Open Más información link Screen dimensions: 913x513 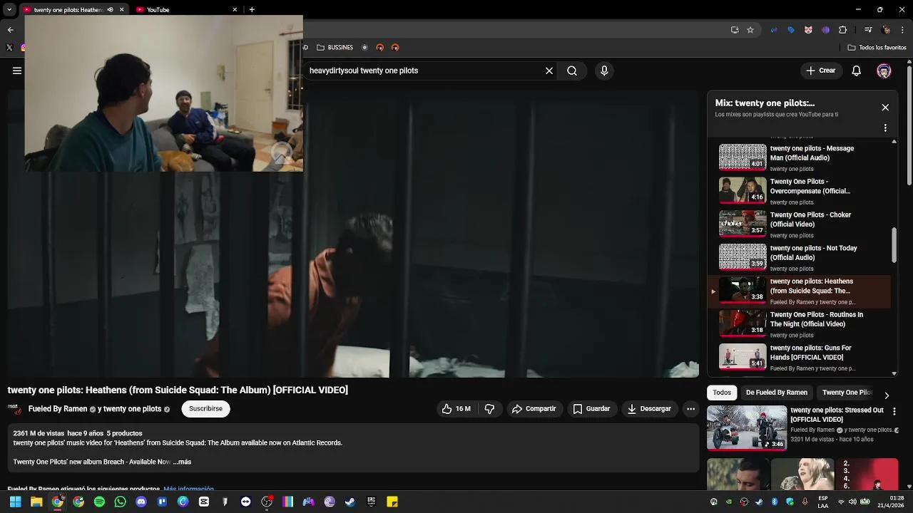(188, 489)
